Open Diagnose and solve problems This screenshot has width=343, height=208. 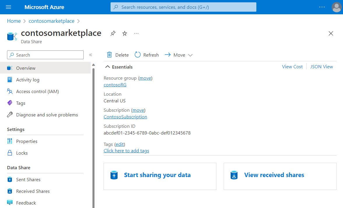point(47,115)
